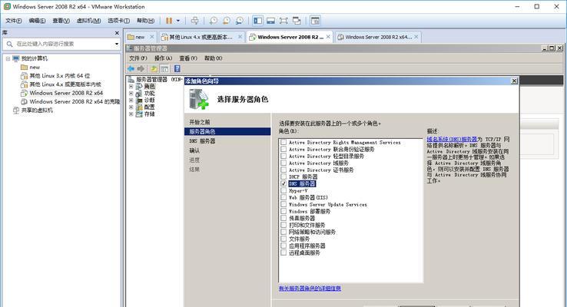Click the up one level folder icon
The width and height of the screenshot is (567, 307).
(x=154, y=68)
